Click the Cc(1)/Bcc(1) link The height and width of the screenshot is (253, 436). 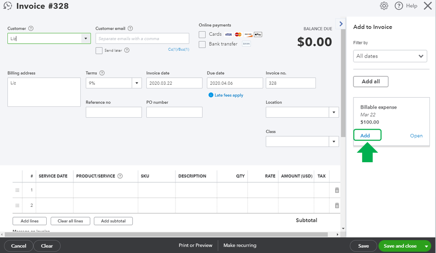pyautogui.click(x=179, y=49)
